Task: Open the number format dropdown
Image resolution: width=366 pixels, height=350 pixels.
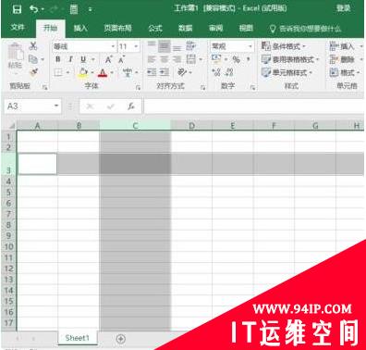Action: point(250,46)
